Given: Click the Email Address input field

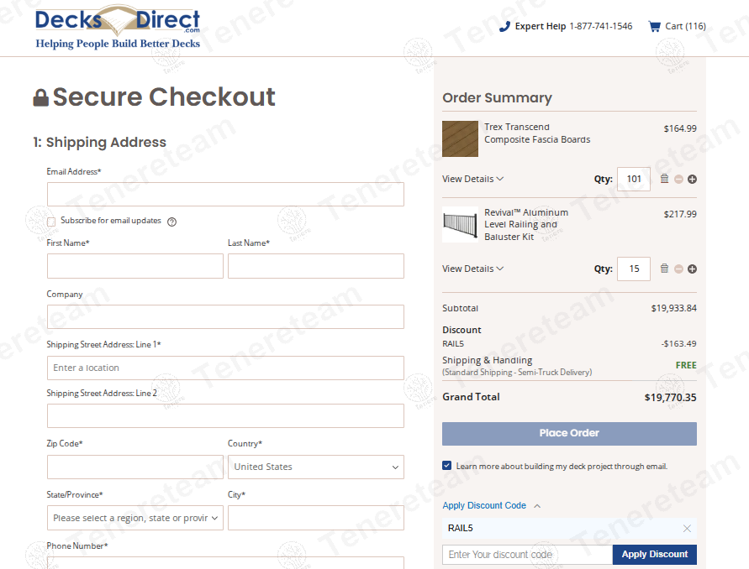Looking at the screenshot, I should pos(225,194).
